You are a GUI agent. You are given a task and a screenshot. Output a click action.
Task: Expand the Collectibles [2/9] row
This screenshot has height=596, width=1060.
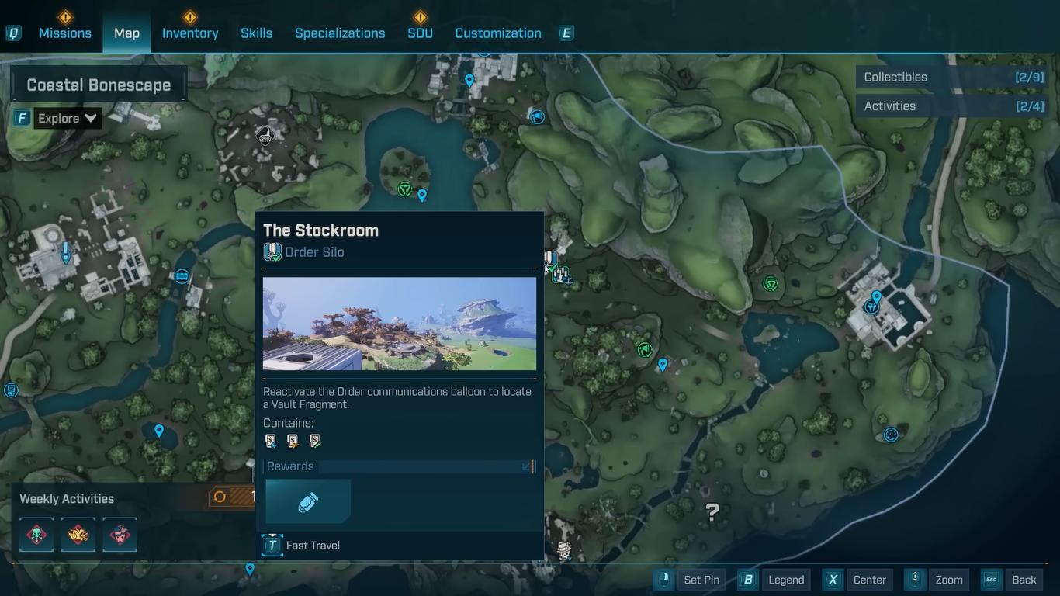[953, 77]
